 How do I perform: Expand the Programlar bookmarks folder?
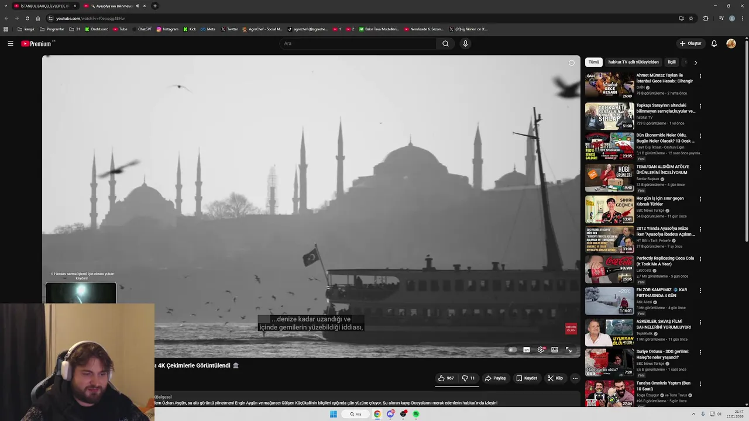click(x=52, y=29)
